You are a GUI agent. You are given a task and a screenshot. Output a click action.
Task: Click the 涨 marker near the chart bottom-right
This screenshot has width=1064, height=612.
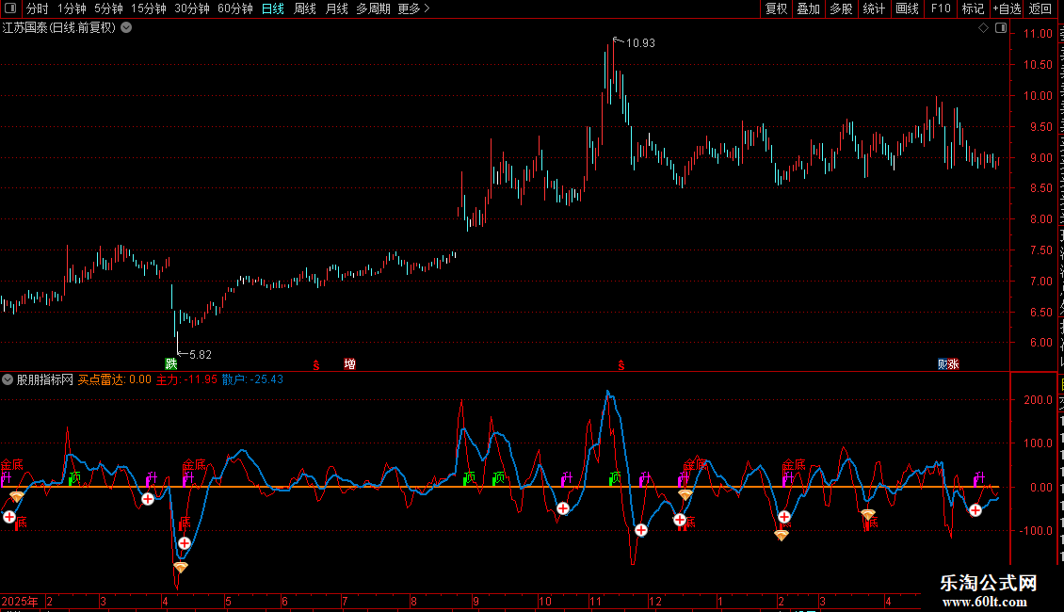click(x=954, y=364)
